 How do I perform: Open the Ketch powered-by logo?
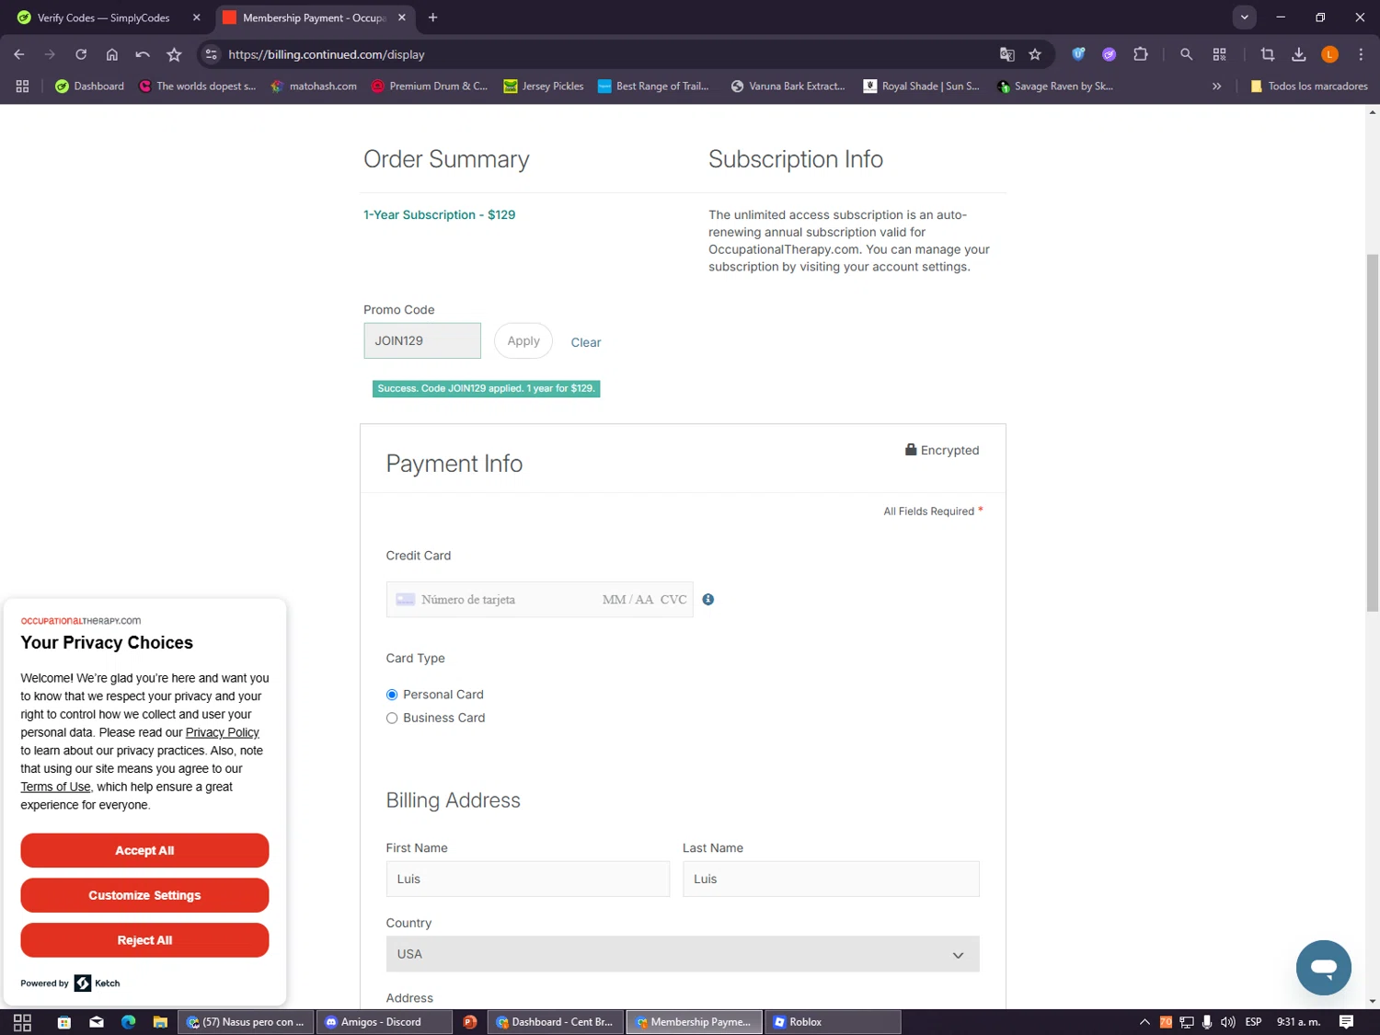[x=97, y=983]
